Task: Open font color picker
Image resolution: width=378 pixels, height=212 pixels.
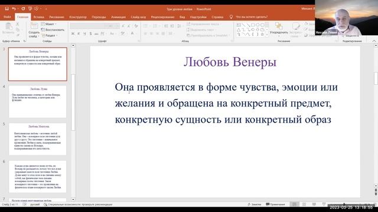Action: coord(132,34)
